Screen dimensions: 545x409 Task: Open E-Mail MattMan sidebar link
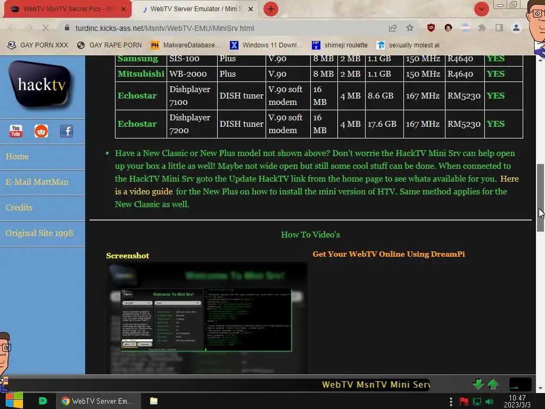37,182
